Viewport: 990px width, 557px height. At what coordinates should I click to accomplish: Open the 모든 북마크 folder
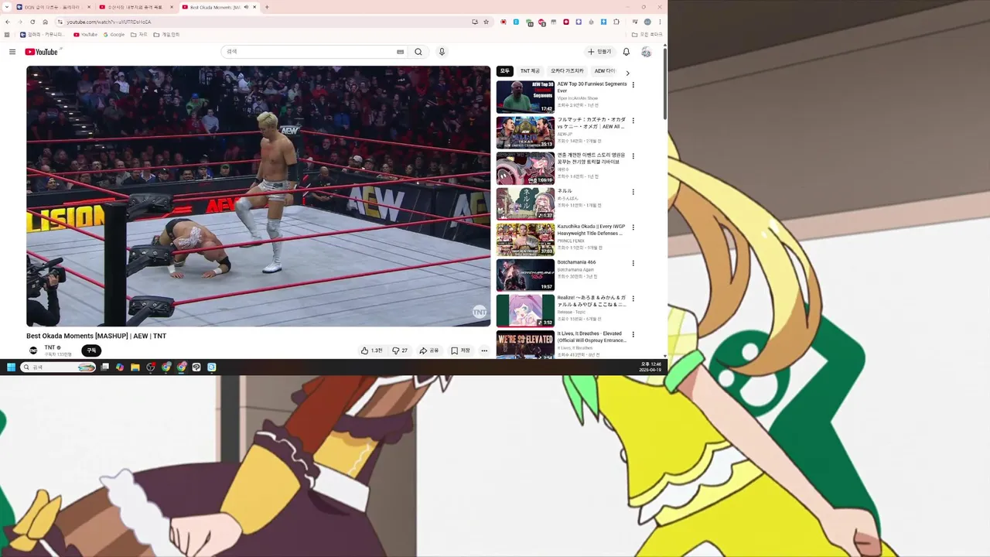[x=647, y=34]
